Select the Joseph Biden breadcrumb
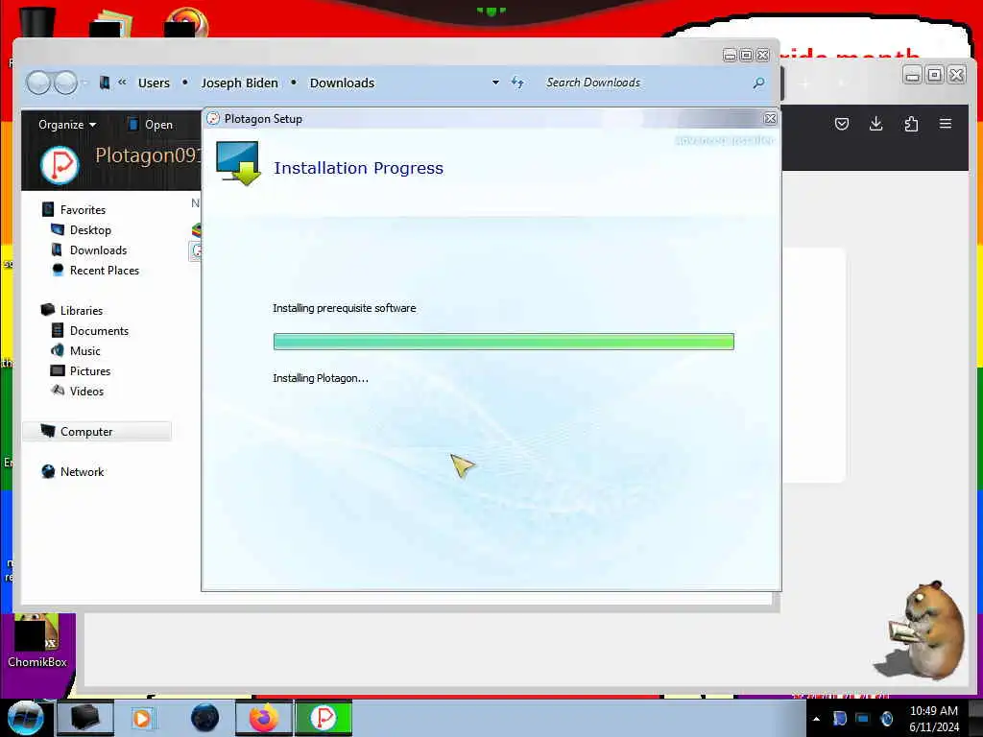Screen dimensions: 983x737 239,83
